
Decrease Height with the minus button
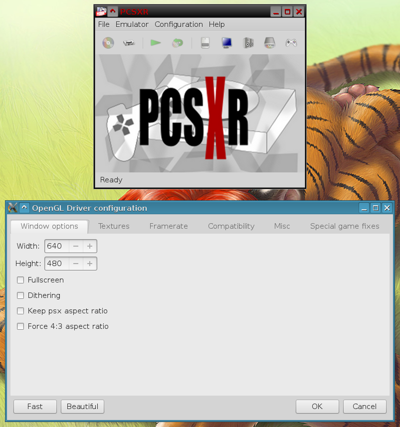click(x=76, y=264)
